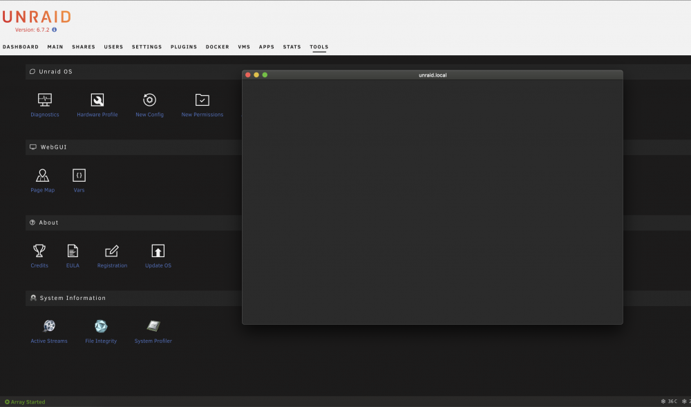Open the System Profiler chip icon
This screenshot has width=691, height=407.
click(x=153, y=326)
